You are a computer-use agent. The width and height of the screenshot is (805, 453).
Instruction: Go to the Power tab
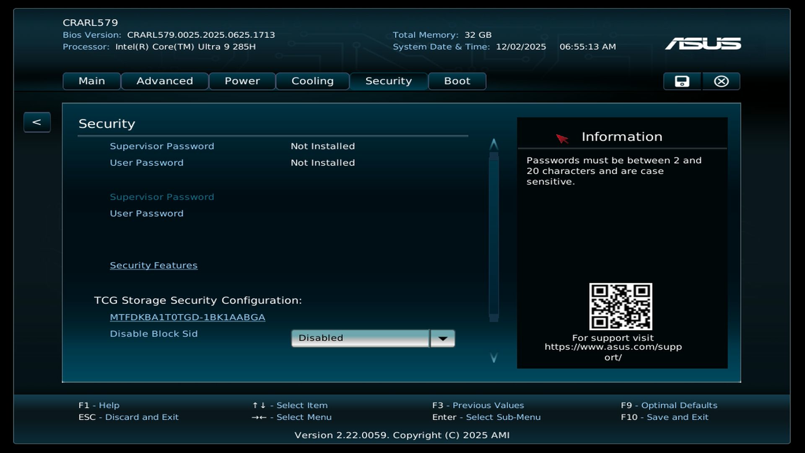[x=242, y=81]
